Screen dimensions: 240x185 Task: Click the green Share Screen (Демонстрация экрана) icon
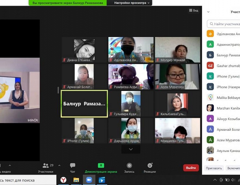101,166
